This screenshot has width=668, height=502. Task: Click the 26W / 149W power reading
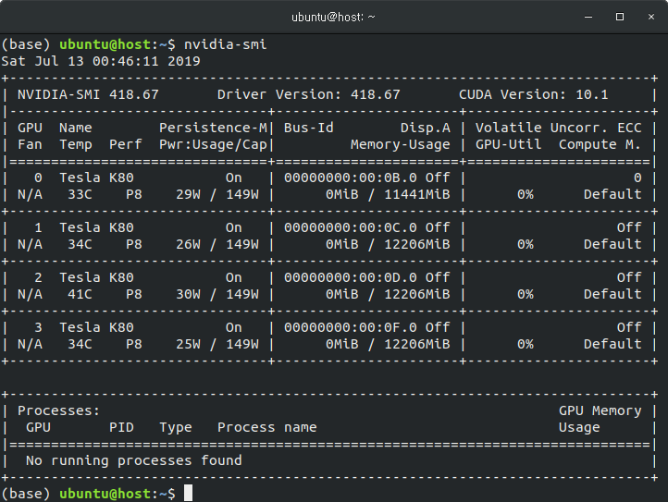[x=217, y=244]
